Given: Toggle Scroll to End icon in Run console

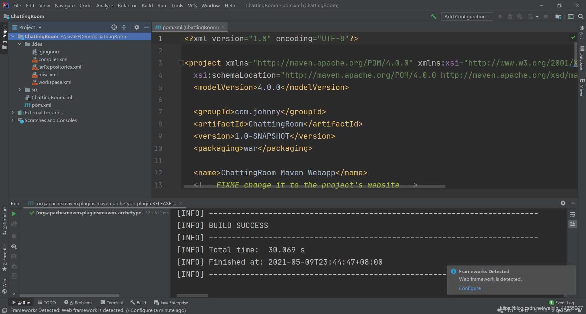Looking at the screenshot, I should pyautogui.click(x=573, y=224).
